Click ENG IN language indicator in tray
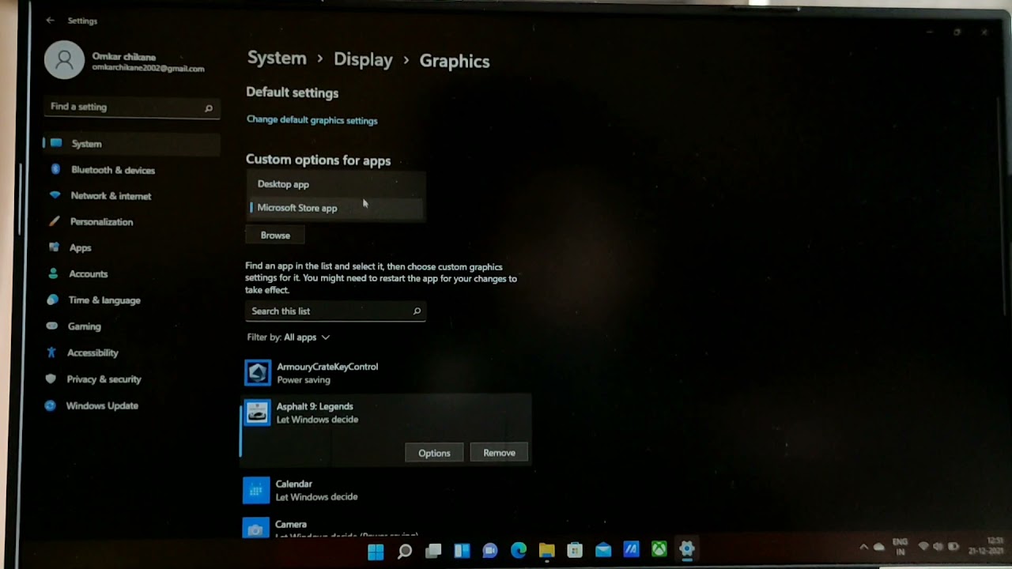Viewport: 1012px width, 569px height. [x=900, y=547]
